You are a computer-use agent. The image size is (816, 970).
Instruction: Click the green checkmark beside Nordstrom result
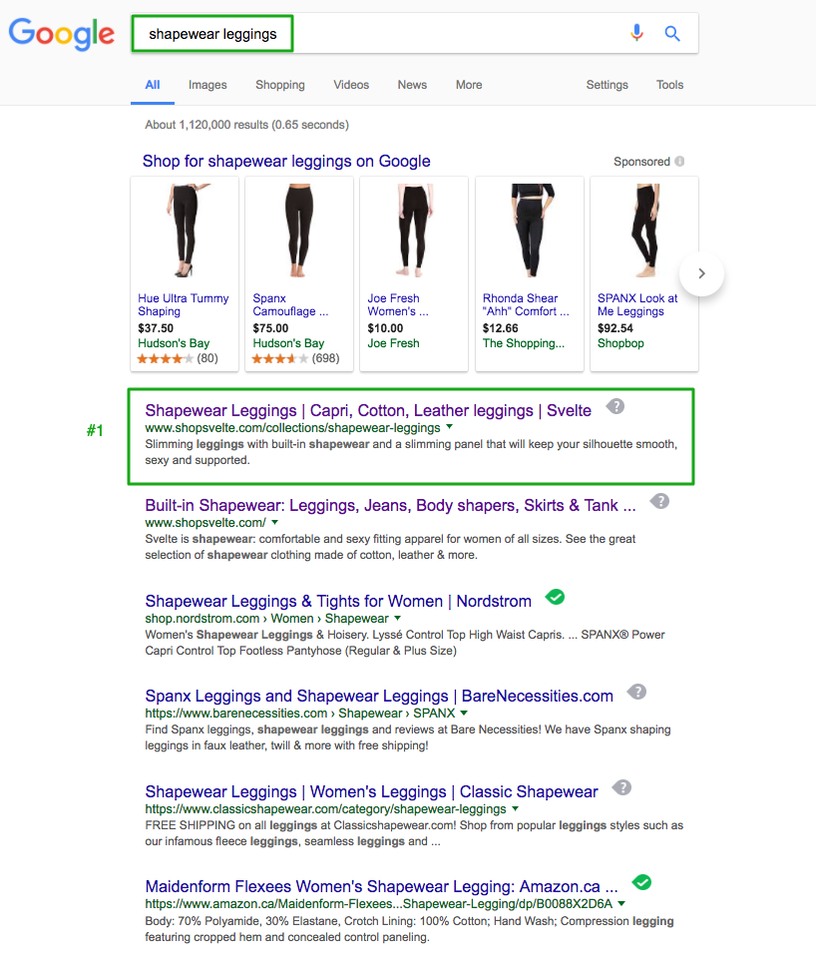click(555, 597)
